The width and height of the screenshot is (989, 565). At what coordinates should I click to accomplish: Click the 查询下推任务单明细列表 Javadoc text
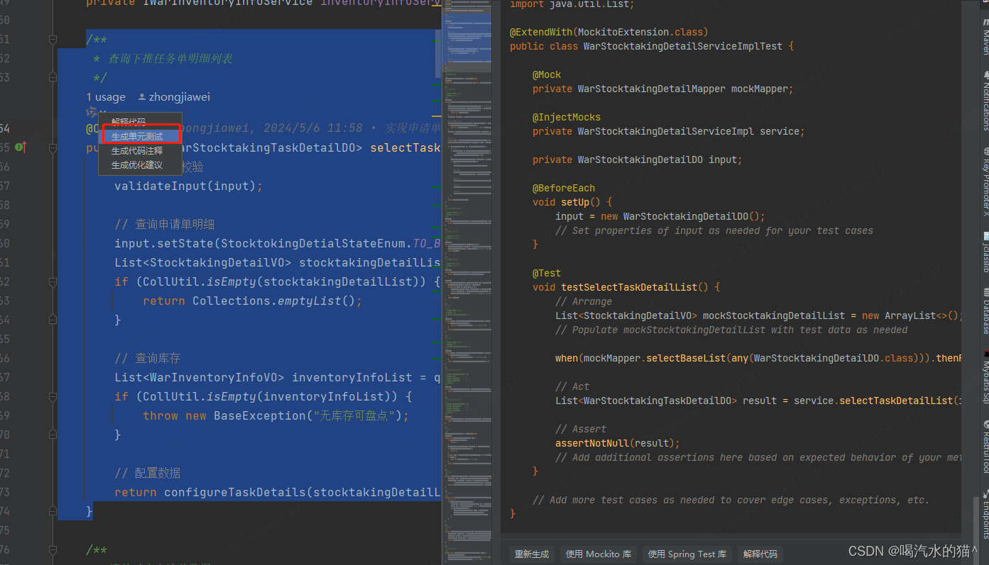170,58
